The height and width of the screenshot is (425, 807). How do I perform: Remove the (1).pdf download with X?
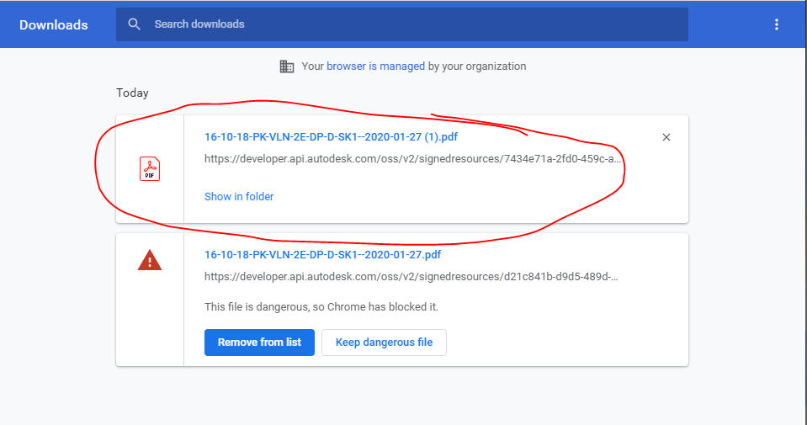(666, 137)
